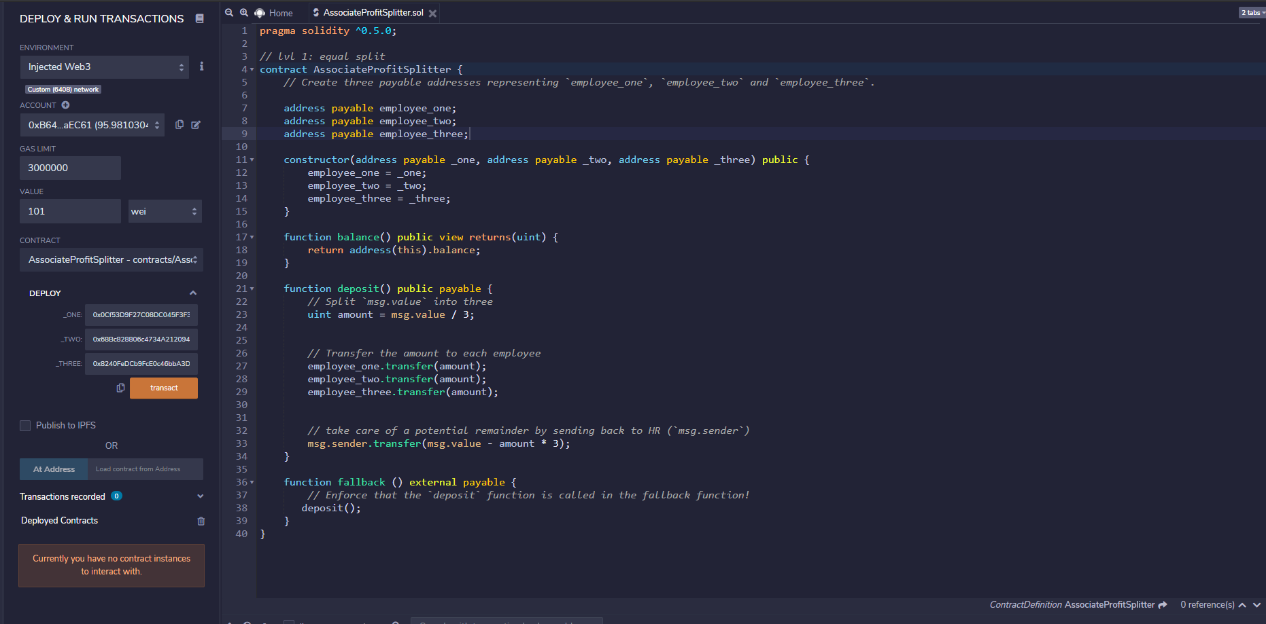The width and height of the screenshot is (1266, 624).
Task: Click 'uint amount = msg.value / 3;' line
Action: (391, 315)
